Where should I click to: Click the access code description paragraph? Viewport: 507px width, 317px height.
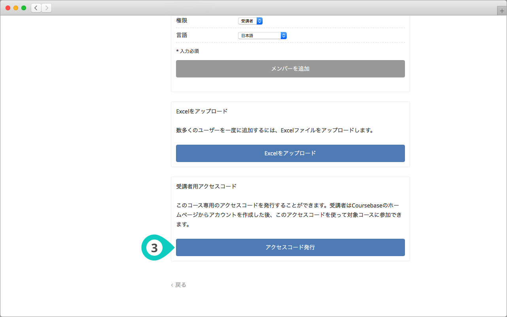[290, 215]
